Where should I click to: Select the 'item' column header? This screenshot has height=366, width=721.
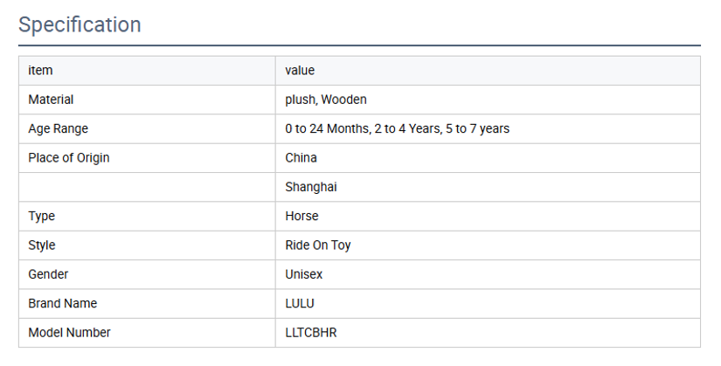pos(147,71)
